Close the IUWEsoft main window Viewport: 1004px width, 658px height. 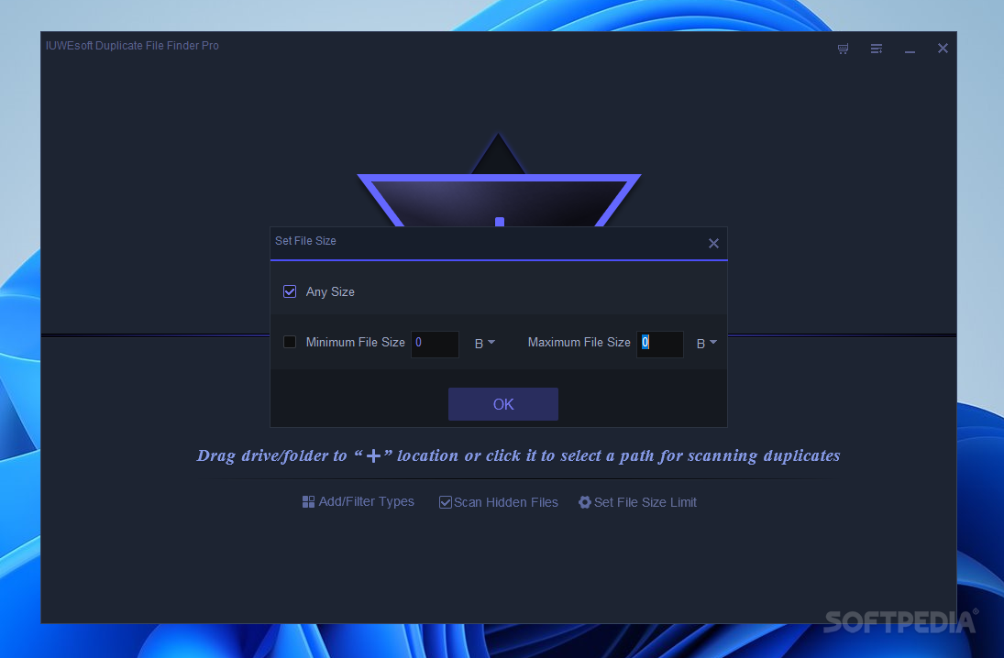(943, 49)
